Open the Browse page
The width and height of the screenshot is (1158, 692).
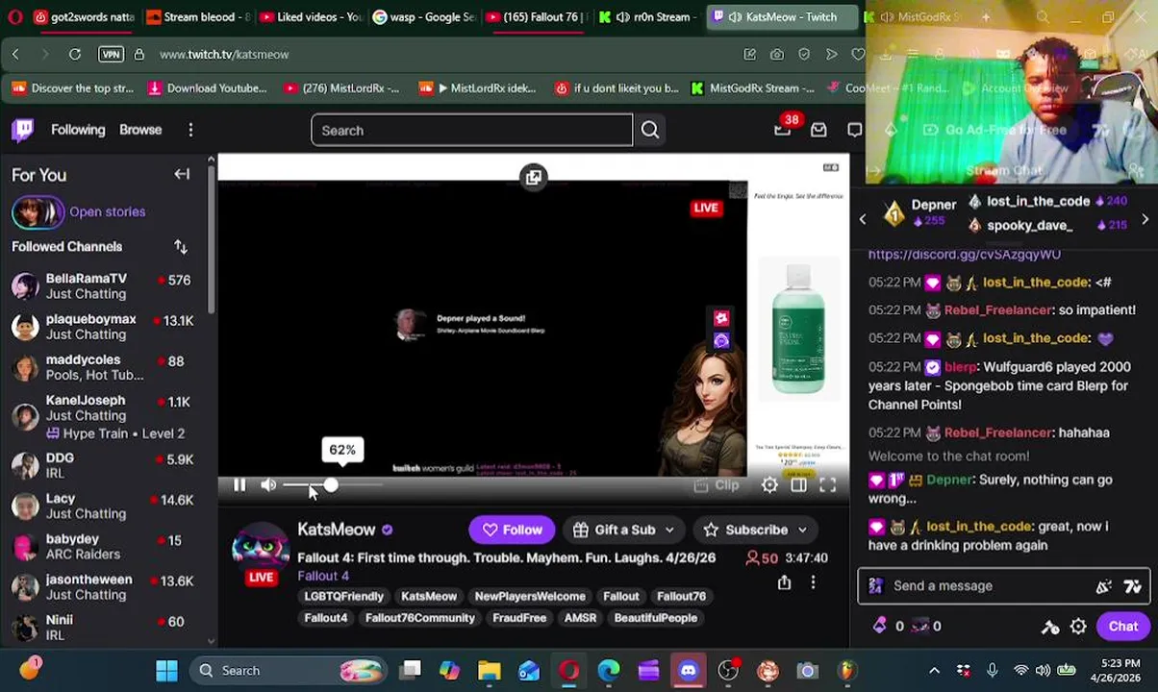point(140,130)
